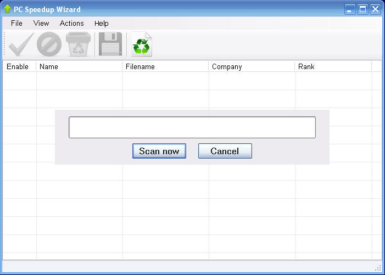Click the grayed-out checkmark Enable icon
Image resolution: width=385 pixels, height=275 pixels.
pos(21,44)
